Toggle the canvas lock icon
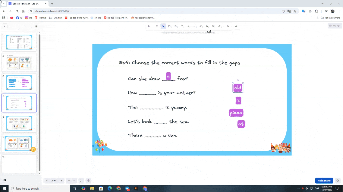Viewport: 343px width, 192px height. [x=149, y=26]
